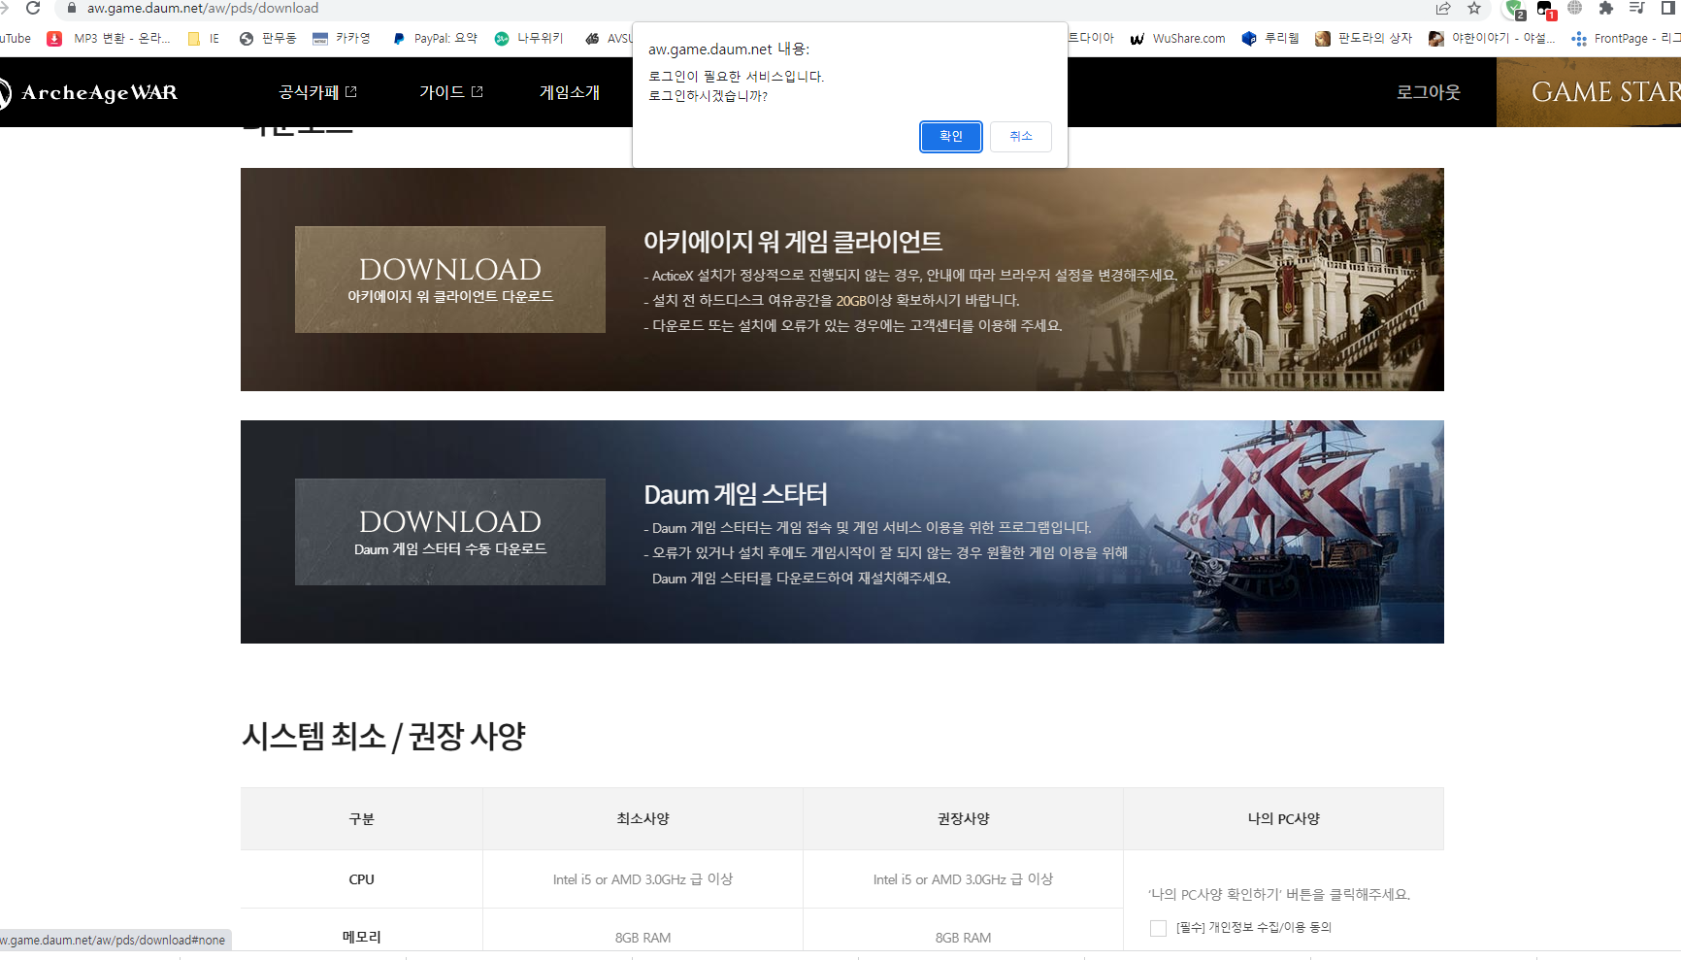Click the GAME START button
Image resolution: width=1681 pixels, height=960 pixels.
coord(1589,92)
